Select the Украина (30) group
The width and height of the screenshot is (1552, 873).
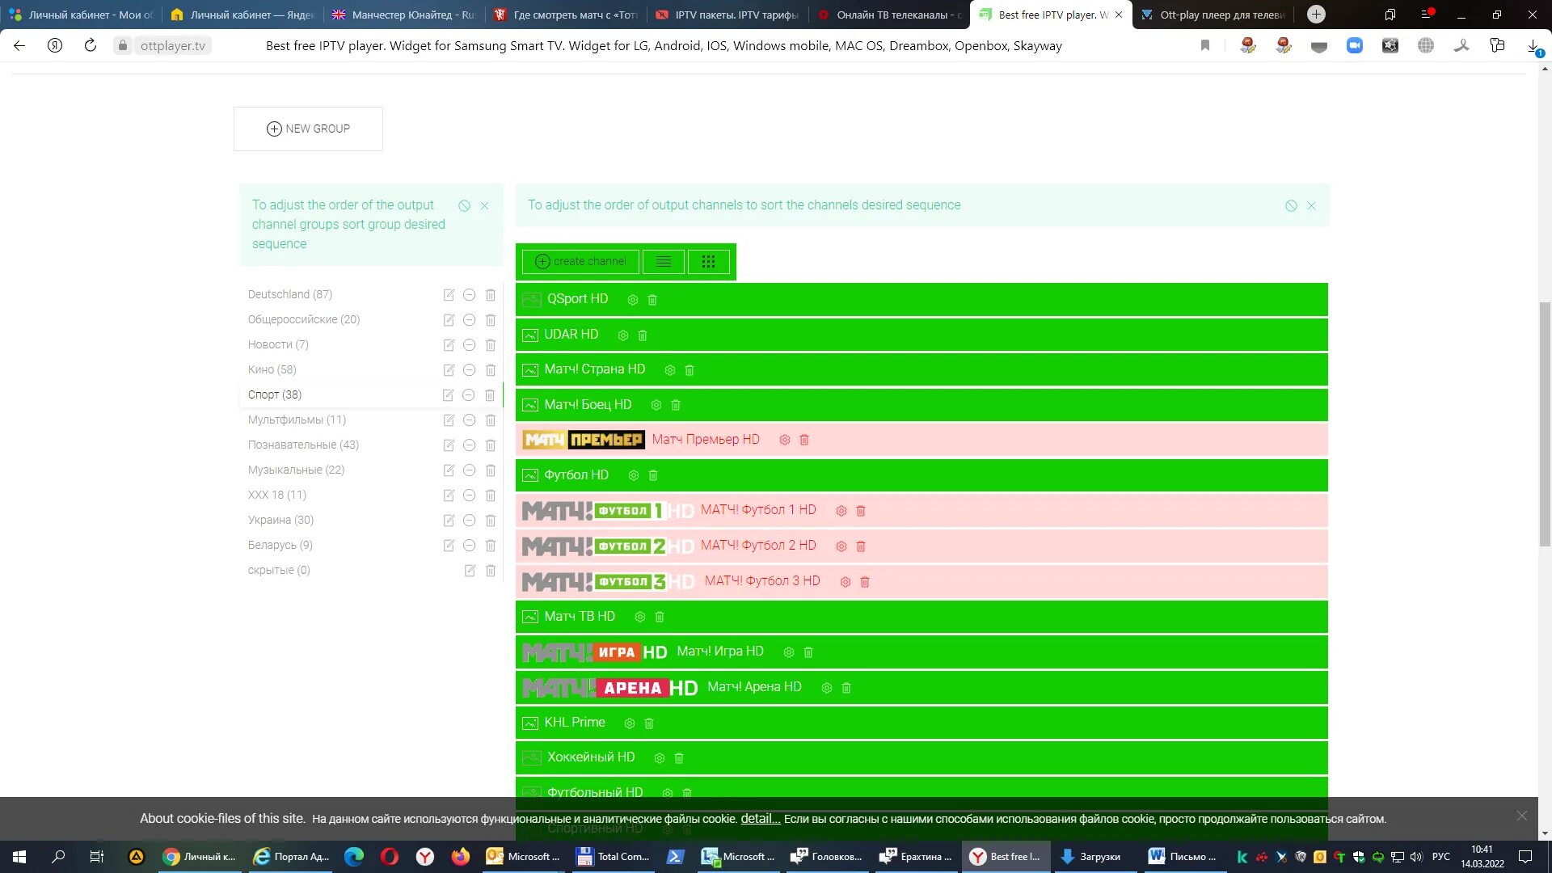click(280, 521)
